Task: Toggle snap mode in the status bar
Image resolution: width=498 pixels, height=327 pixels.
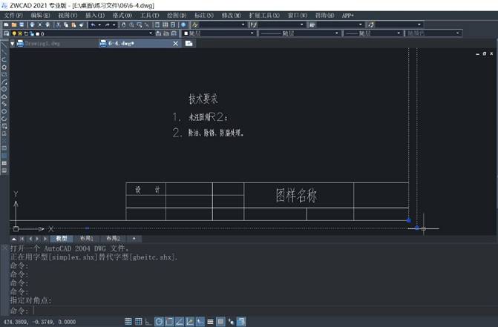Action: coord(128,322)
